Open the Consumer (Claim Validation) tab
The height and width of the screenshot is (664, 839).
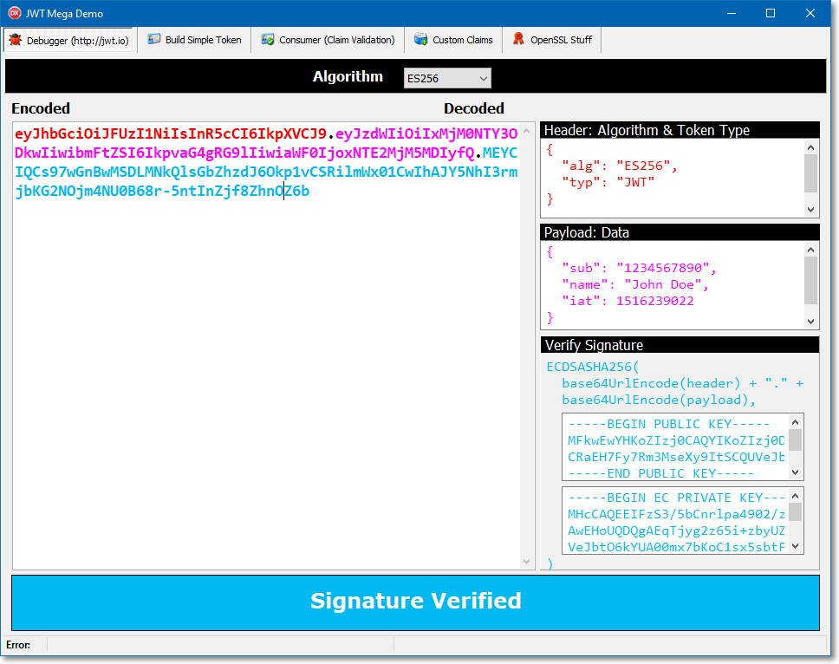tap(336, 40)
